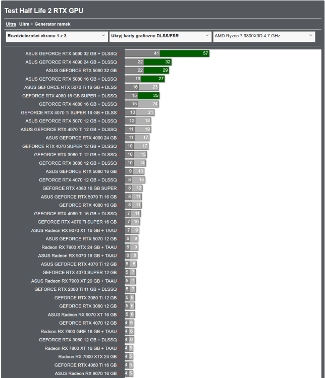Viewport: 325px width, 378px height.
Task: Remove GEFORCE RTX 3080 12 GB + DLSSQ via red X
Action: click(x=120, y=163)
